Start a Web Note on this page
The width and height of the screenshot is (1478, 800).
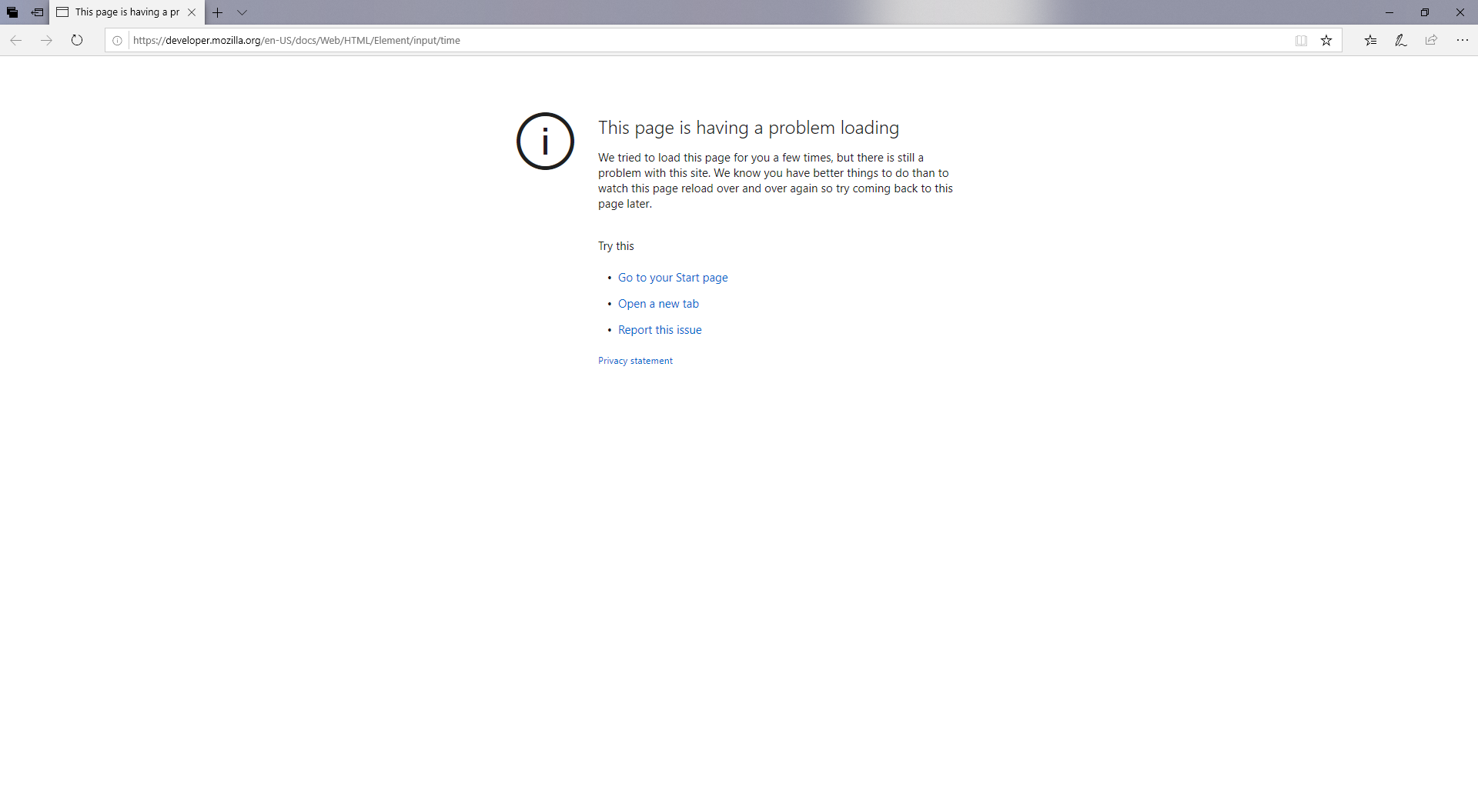pyautogui.click(x=1400, y=40)
